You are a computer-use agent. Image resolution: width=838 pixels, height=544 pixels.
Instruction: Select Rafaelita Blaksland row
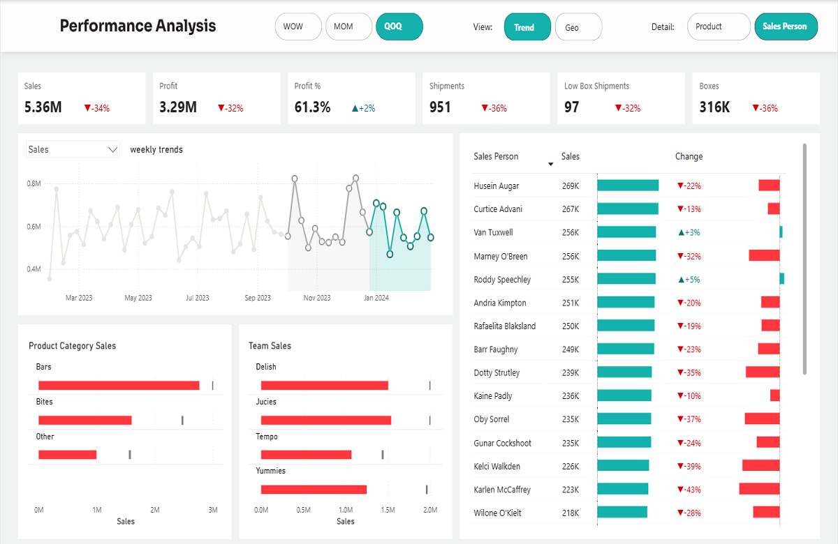tap(628, 326)
